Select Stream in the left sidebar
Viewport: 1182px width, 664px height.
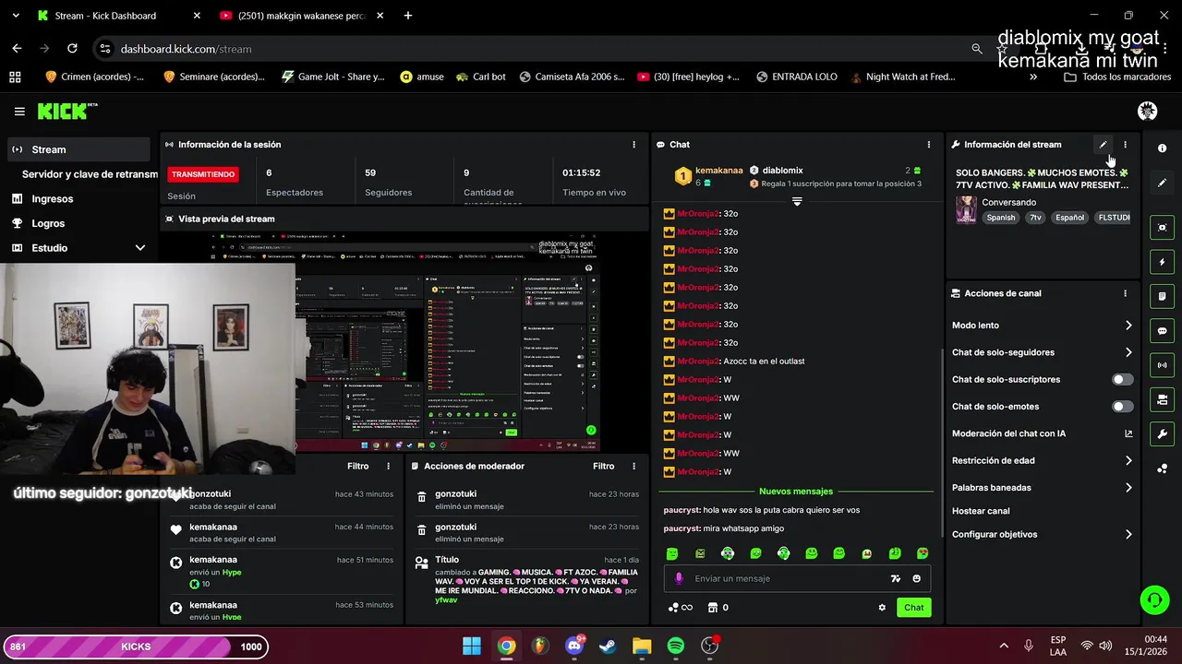pos(78,149)
